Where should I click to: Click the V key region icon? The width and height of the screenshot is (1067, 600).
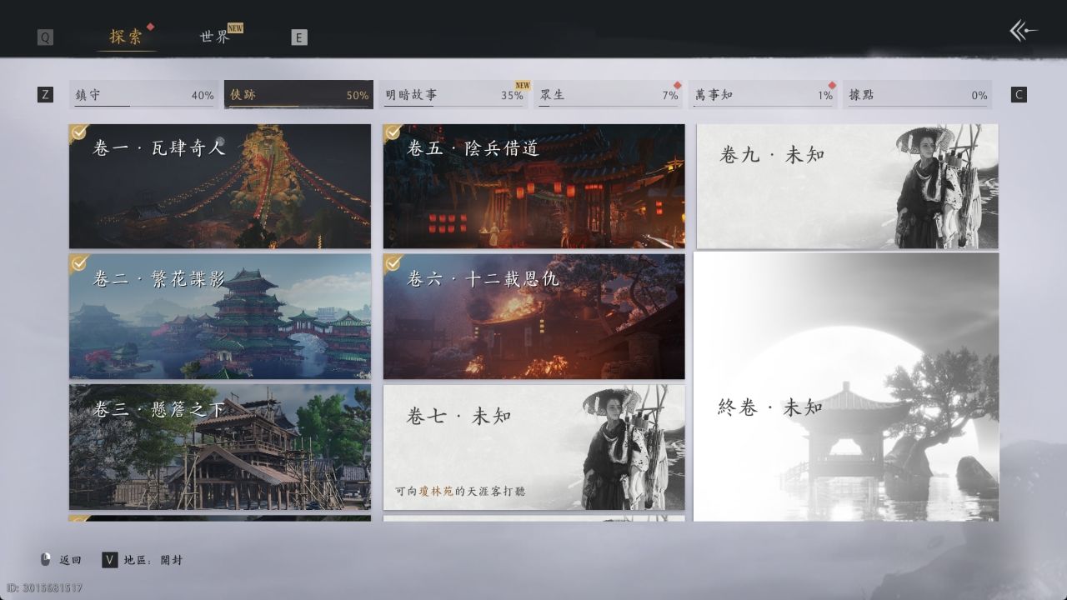[109, 560]
